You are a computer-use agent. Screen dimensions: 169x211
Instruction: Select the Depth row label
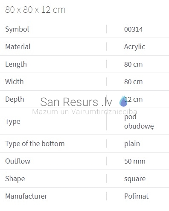point(15,100)
